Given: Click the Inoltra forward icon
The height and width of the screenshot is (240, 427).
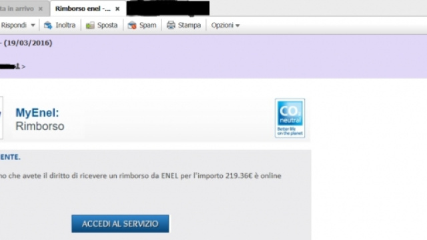Looking at the screenshot, I should pyautogui.click(x=48, y=25).
